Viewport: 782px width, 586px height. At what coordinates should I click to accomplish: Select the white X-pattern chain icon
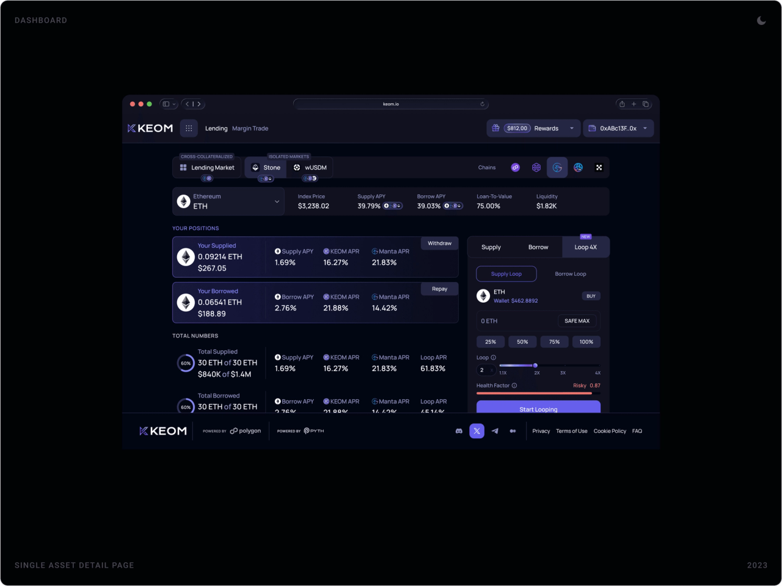[x=599, y=167]
